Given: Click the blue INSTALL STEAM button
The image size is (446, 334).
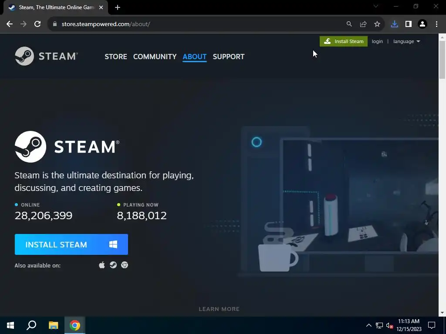Looking at the screenshot, I should pos(71,244).
